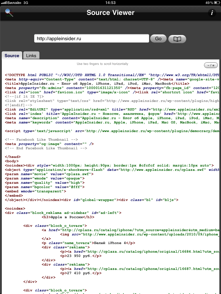Tap the <!DOCTYPE html PUBLIC line
Screen dimensions: 221x294
[x=112, y=75]
